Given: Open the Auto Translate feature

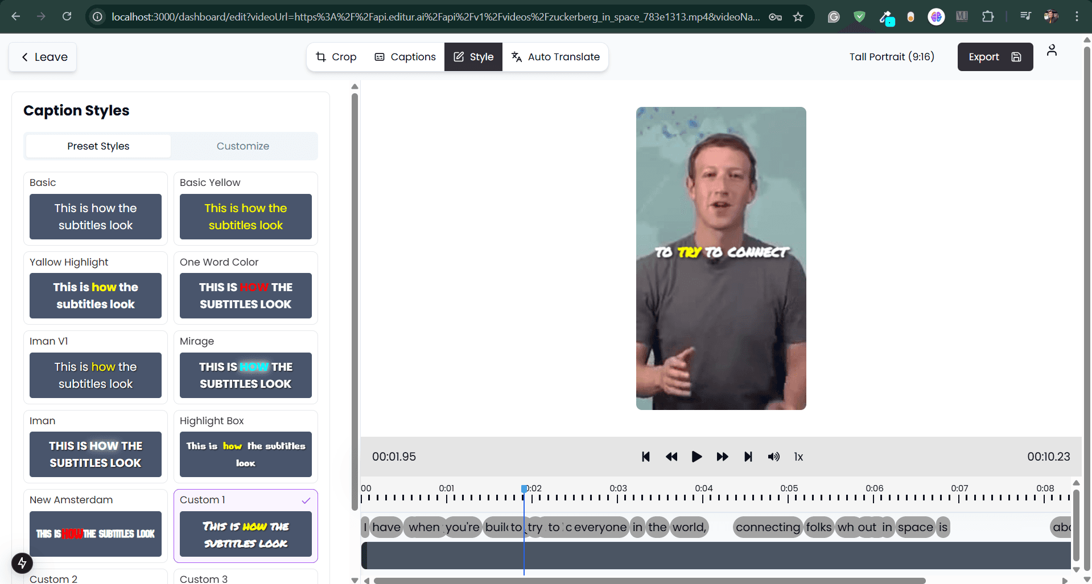Looking at the screenshot, I should pos(555,57).
